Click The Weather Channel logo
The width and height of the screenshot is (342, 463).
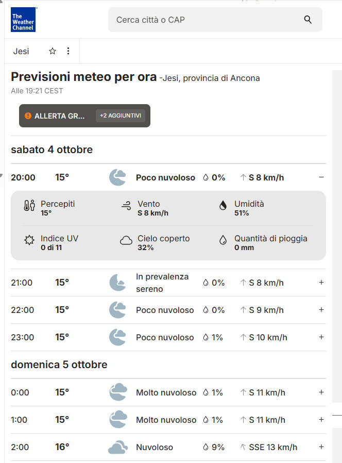(x=23, y=20)
